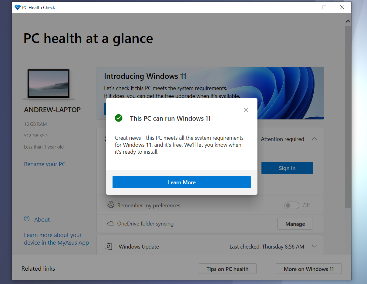Screen dimensions: 367x284
Task: Toggle Remember my preferences switch
Action: [x=292, y=205]
